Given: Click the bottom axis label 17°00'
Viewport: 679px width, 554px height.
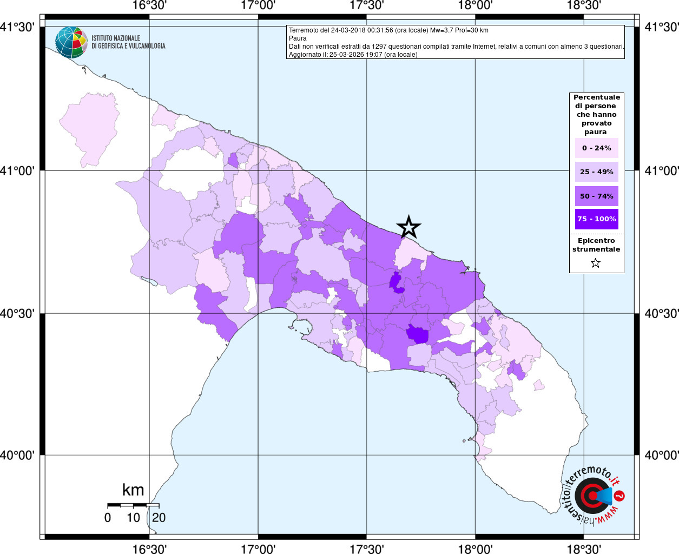Looking at the screenshot, I should click(x=258, y=549).
